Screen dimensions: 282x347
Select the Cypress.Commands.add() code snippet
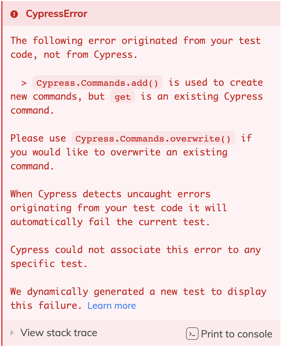97,83
